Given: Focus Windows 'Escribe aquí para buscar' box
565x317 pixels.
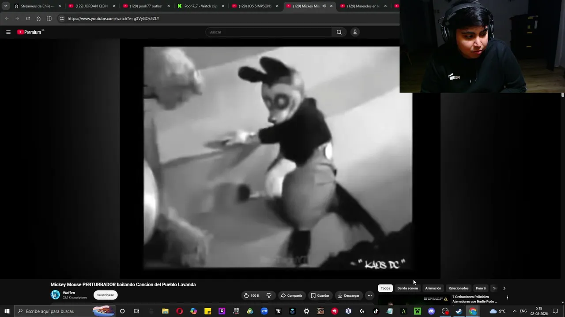Looking at the screenshot, I should click(x=65, y=311).
